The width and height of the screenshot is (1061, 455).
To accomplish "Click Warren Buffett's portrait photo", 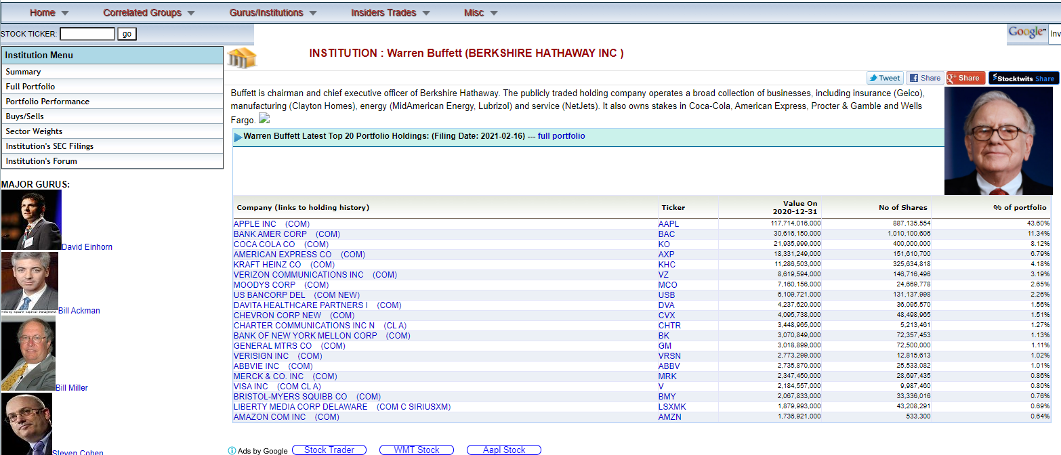I will (998, 141).
